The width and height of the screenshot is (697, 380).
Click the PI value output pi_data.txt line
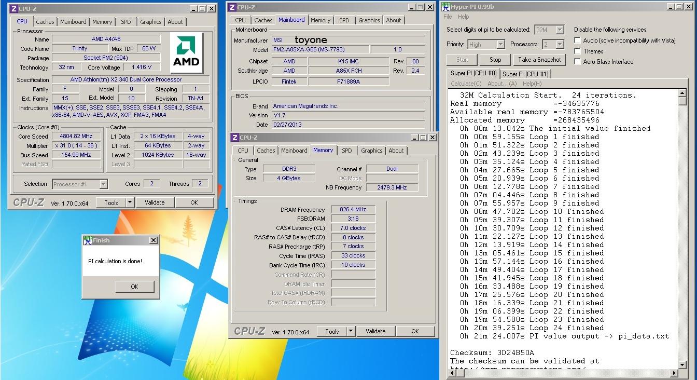click(564, 336)
